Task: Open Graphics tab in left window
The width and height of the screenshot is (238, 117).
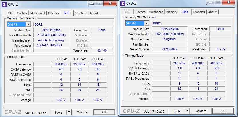Action: [x=80, y=13]
